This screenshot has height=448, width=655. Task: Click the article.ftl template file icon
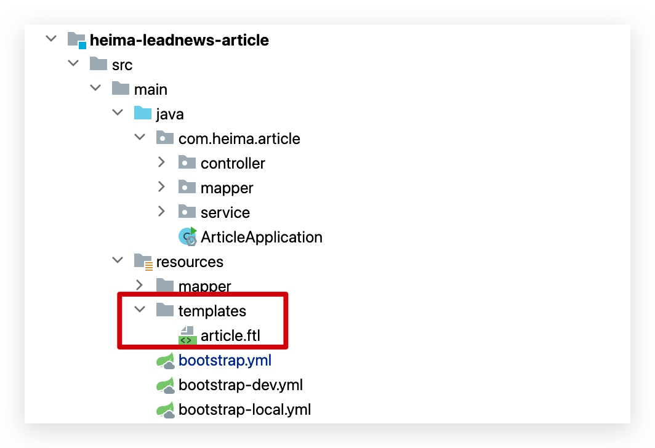(188, 335)
